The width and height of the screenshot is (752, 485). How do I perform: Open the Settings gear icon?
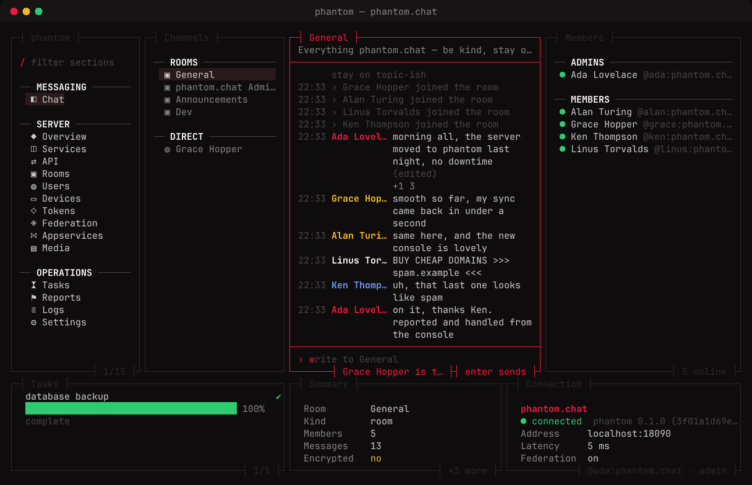tap(33, 322)
